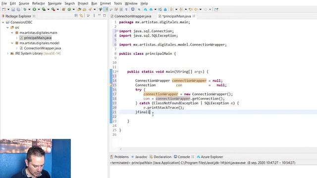Click the External Tools run icon
Image resolution: width=317 pixels, height=178 pixels.
tap(53, 9)
